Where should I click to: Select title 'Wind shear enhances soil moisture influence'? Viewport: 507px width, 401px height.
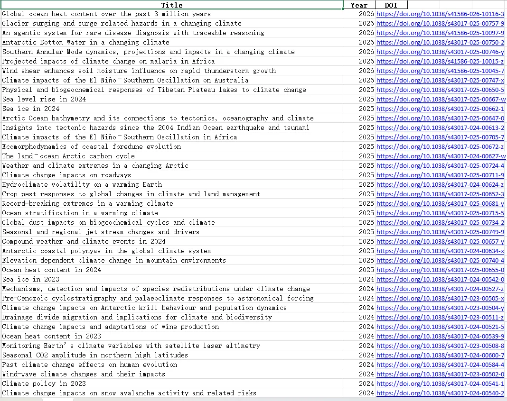(139, 71)
